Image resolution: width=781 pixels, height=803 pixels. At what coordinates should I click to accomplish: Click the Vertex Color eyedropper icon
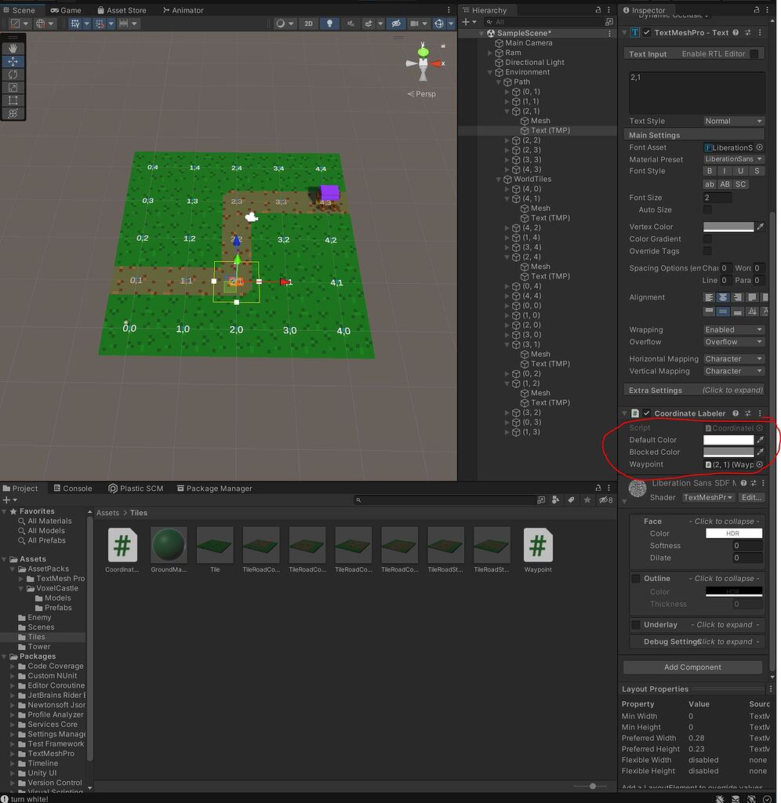pos(760,226)
